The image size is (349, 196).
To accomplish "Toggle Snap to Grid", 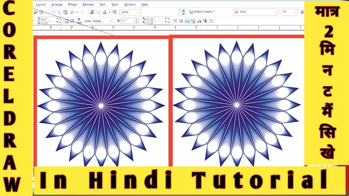I will pyautogui.click(x=175, y=21).
